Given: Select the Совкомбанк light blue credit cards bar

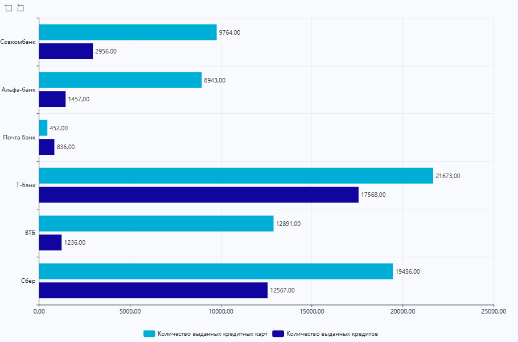Looking at the screenshot, I should pyautogui.click(x=128, y=32).
